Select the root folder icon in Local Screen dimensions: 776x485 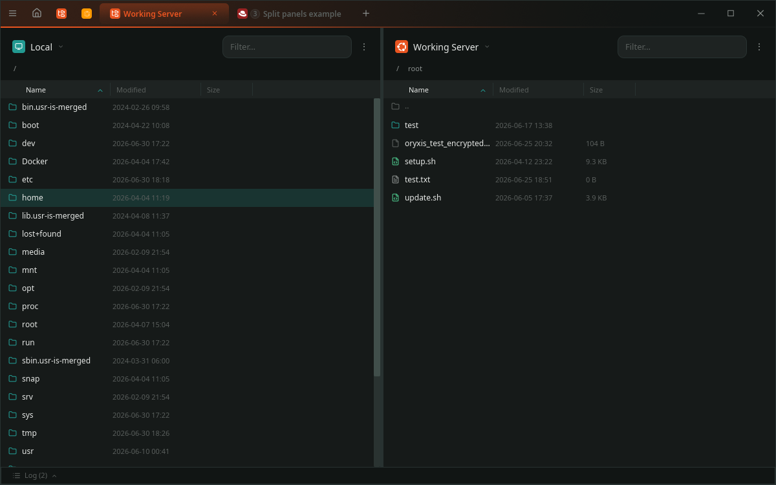(x=13, y=325)
